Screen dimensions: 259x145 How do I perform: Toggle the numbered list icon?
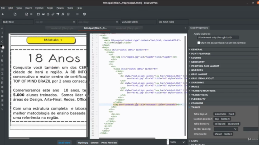tap(2, 69)
